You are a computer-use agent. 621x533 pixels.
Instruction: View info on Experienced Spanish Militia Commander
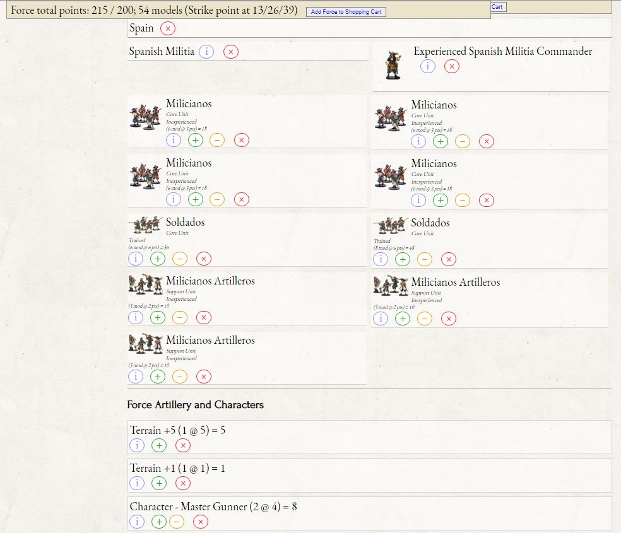click(428, 66)
